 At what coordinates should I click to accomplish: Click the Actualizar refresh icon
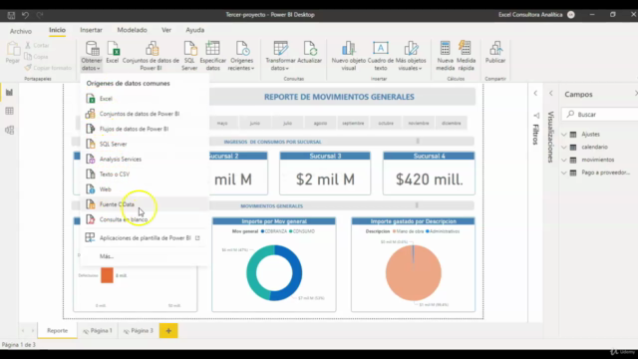point(310,52)
